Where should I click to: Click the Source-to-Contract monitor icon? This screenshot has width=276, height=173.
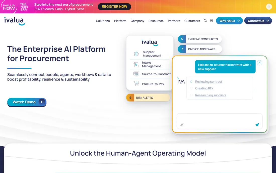tap(136, 74)
